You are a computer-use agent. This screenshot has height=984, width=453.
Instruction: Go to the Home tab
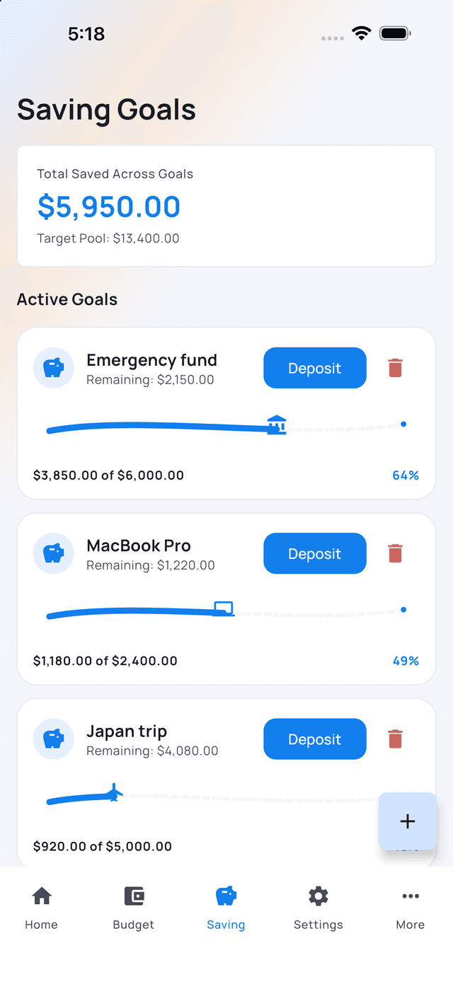(42, 908)
